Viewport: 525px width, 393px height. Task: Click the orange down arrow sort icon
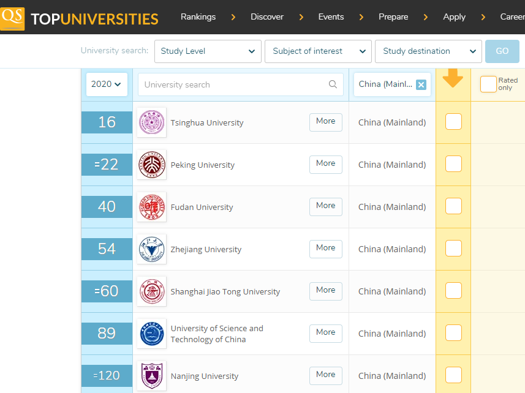coord(453,78)
